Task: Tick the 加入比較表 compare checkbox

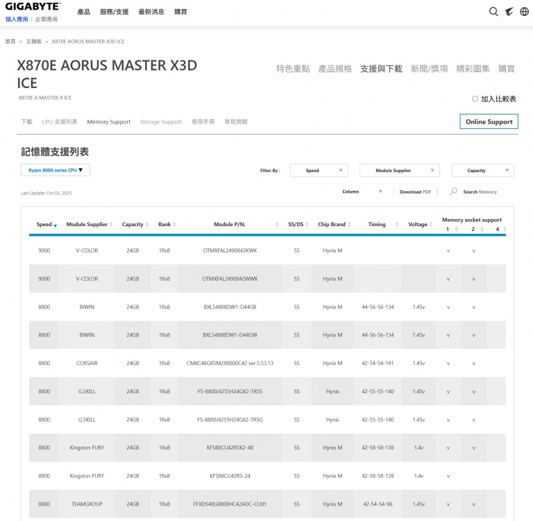Action: [x=475, y=99]
